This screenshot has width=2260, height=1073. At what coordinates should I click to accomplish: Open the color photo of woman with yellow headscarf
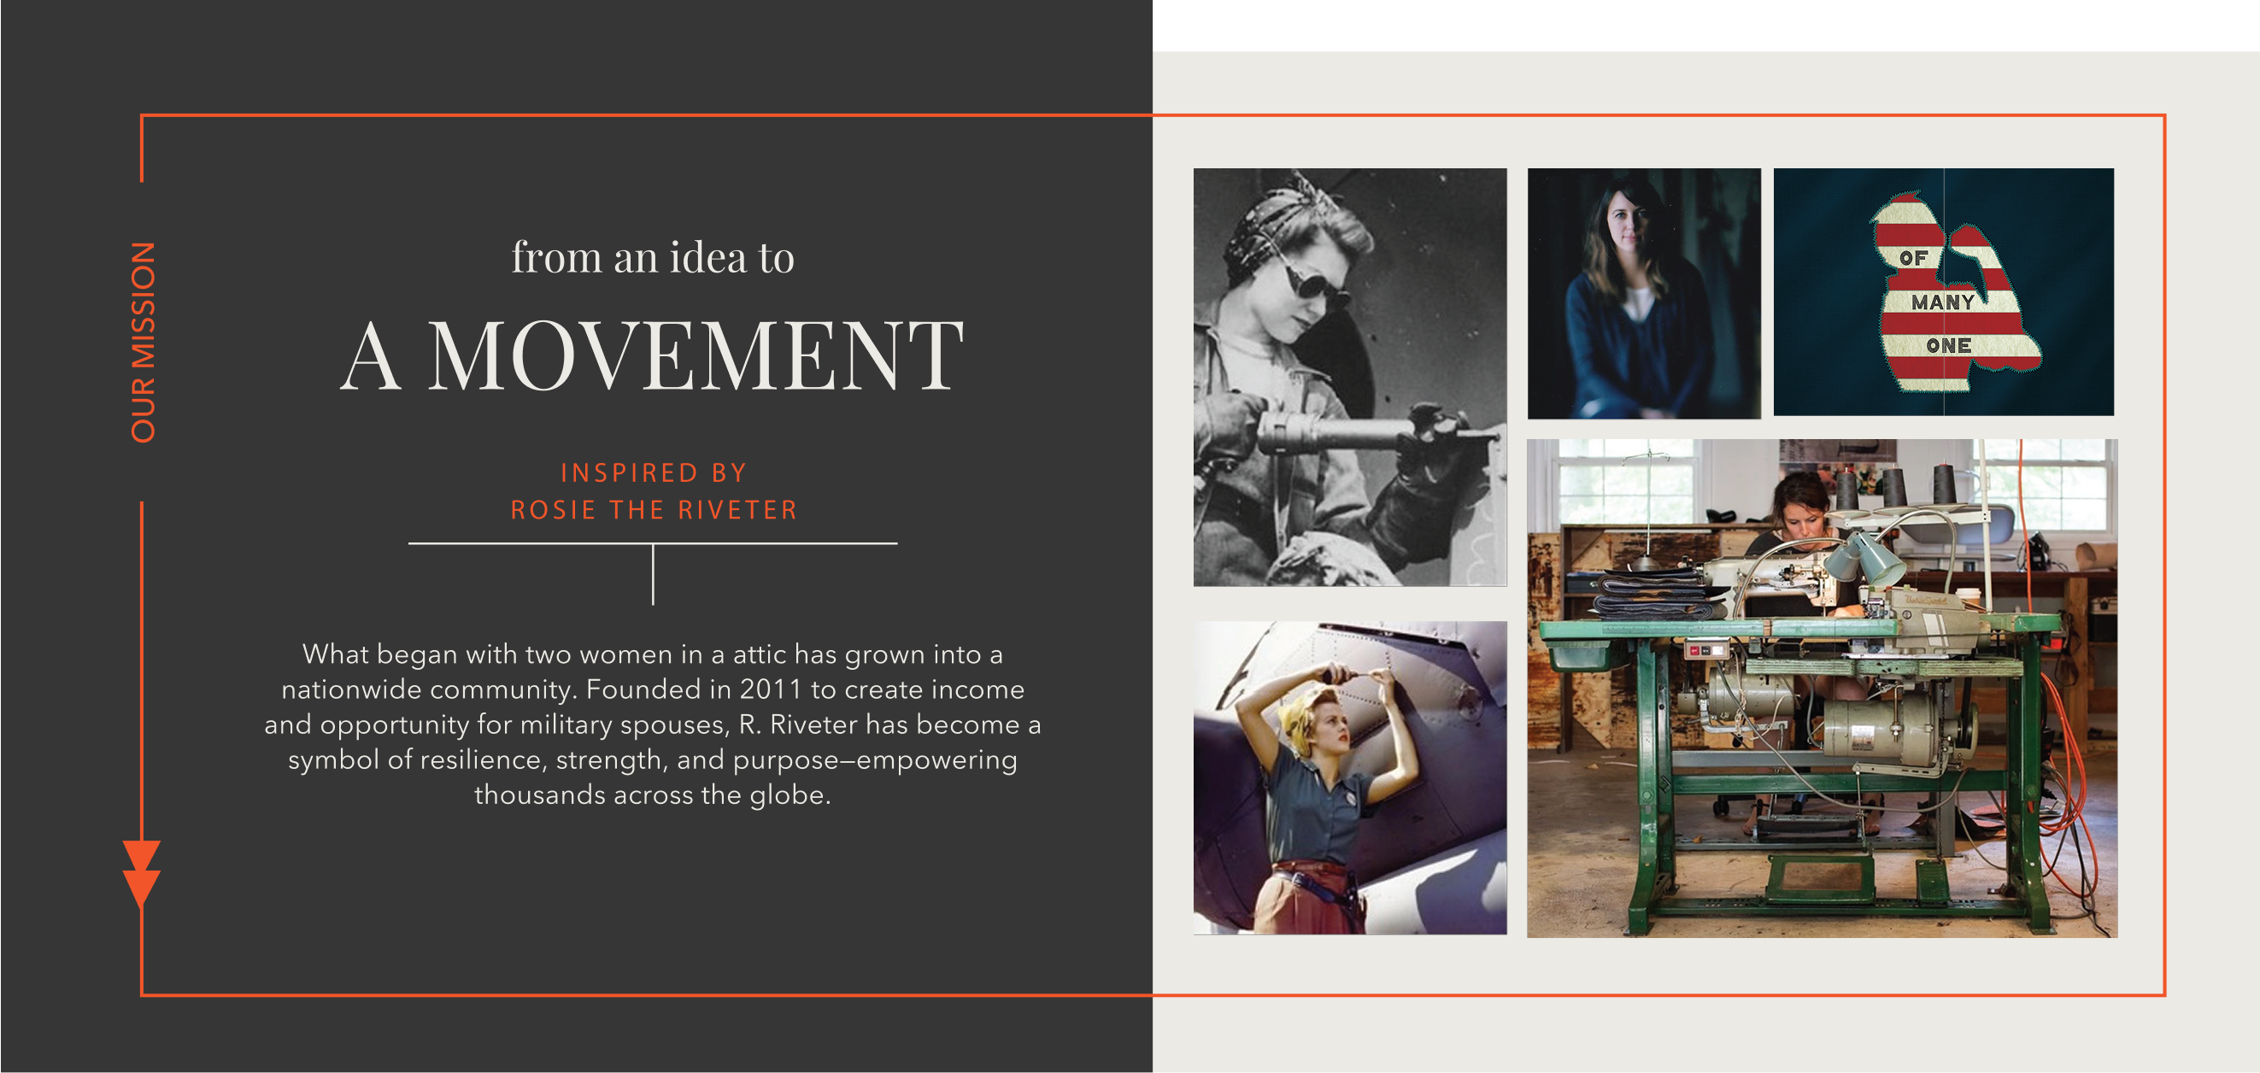pyautogui.click(x=1349, y=777)
